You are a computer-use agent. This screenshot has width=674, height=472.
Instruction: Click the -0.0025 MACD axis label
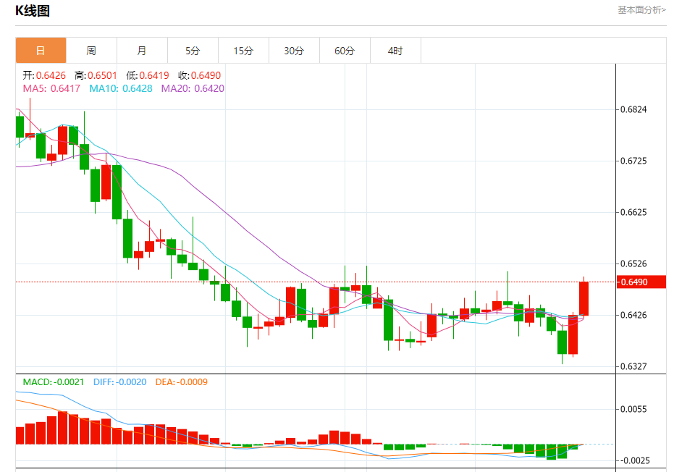click(x=634, y=461)
